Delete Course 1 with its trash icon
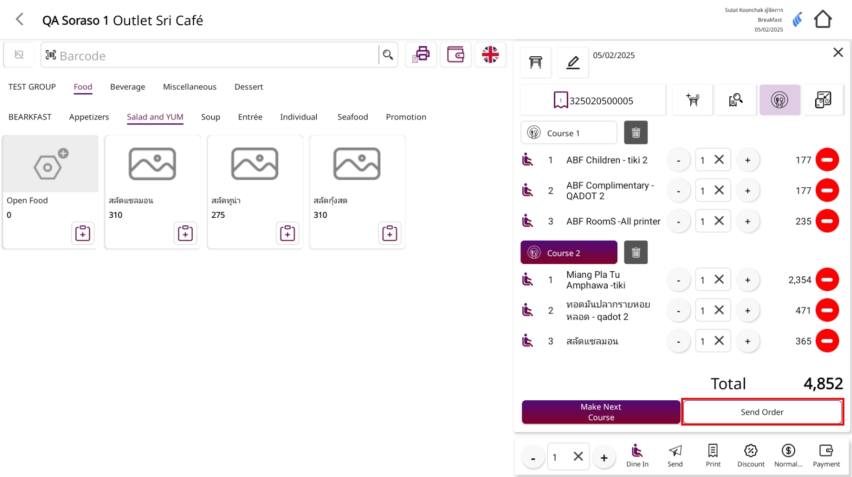Viewport: 852px width, 477px height. point(635,133)
